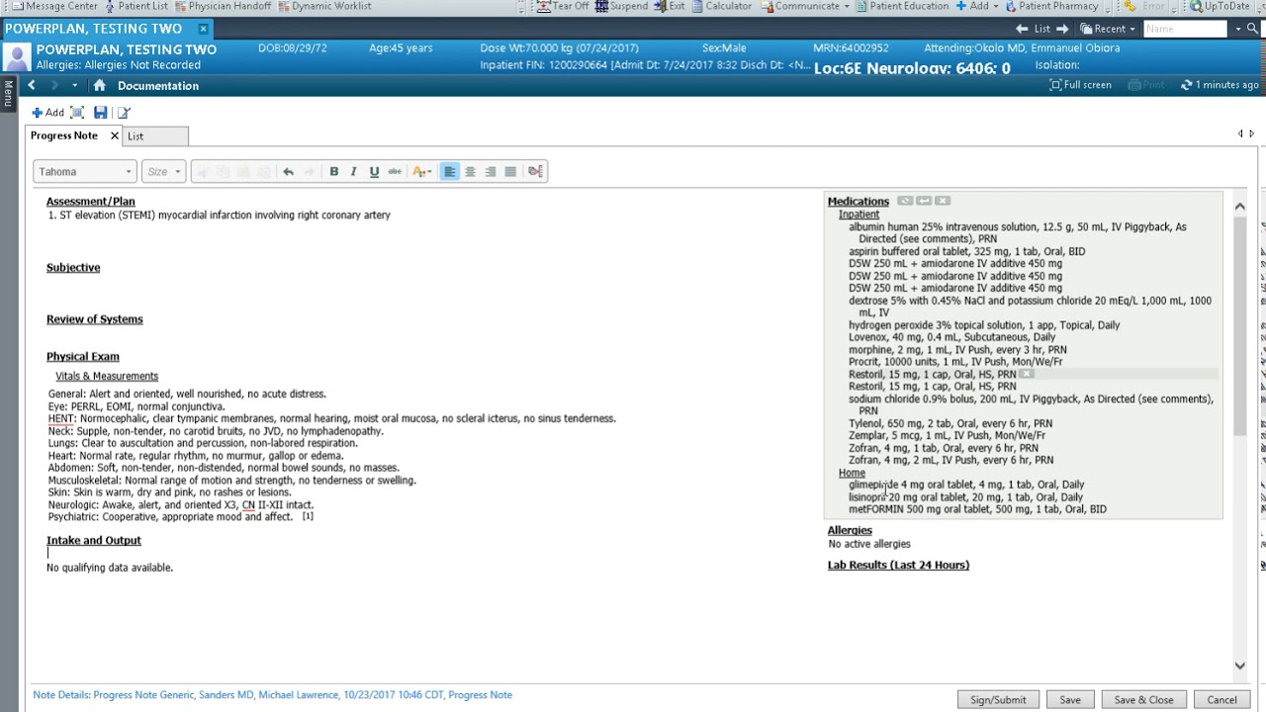1266x712 pixels.
Task: Click the Lab Results (Last 24 Hours) heading
Action: pyautogui.click(x=898, y=566)
